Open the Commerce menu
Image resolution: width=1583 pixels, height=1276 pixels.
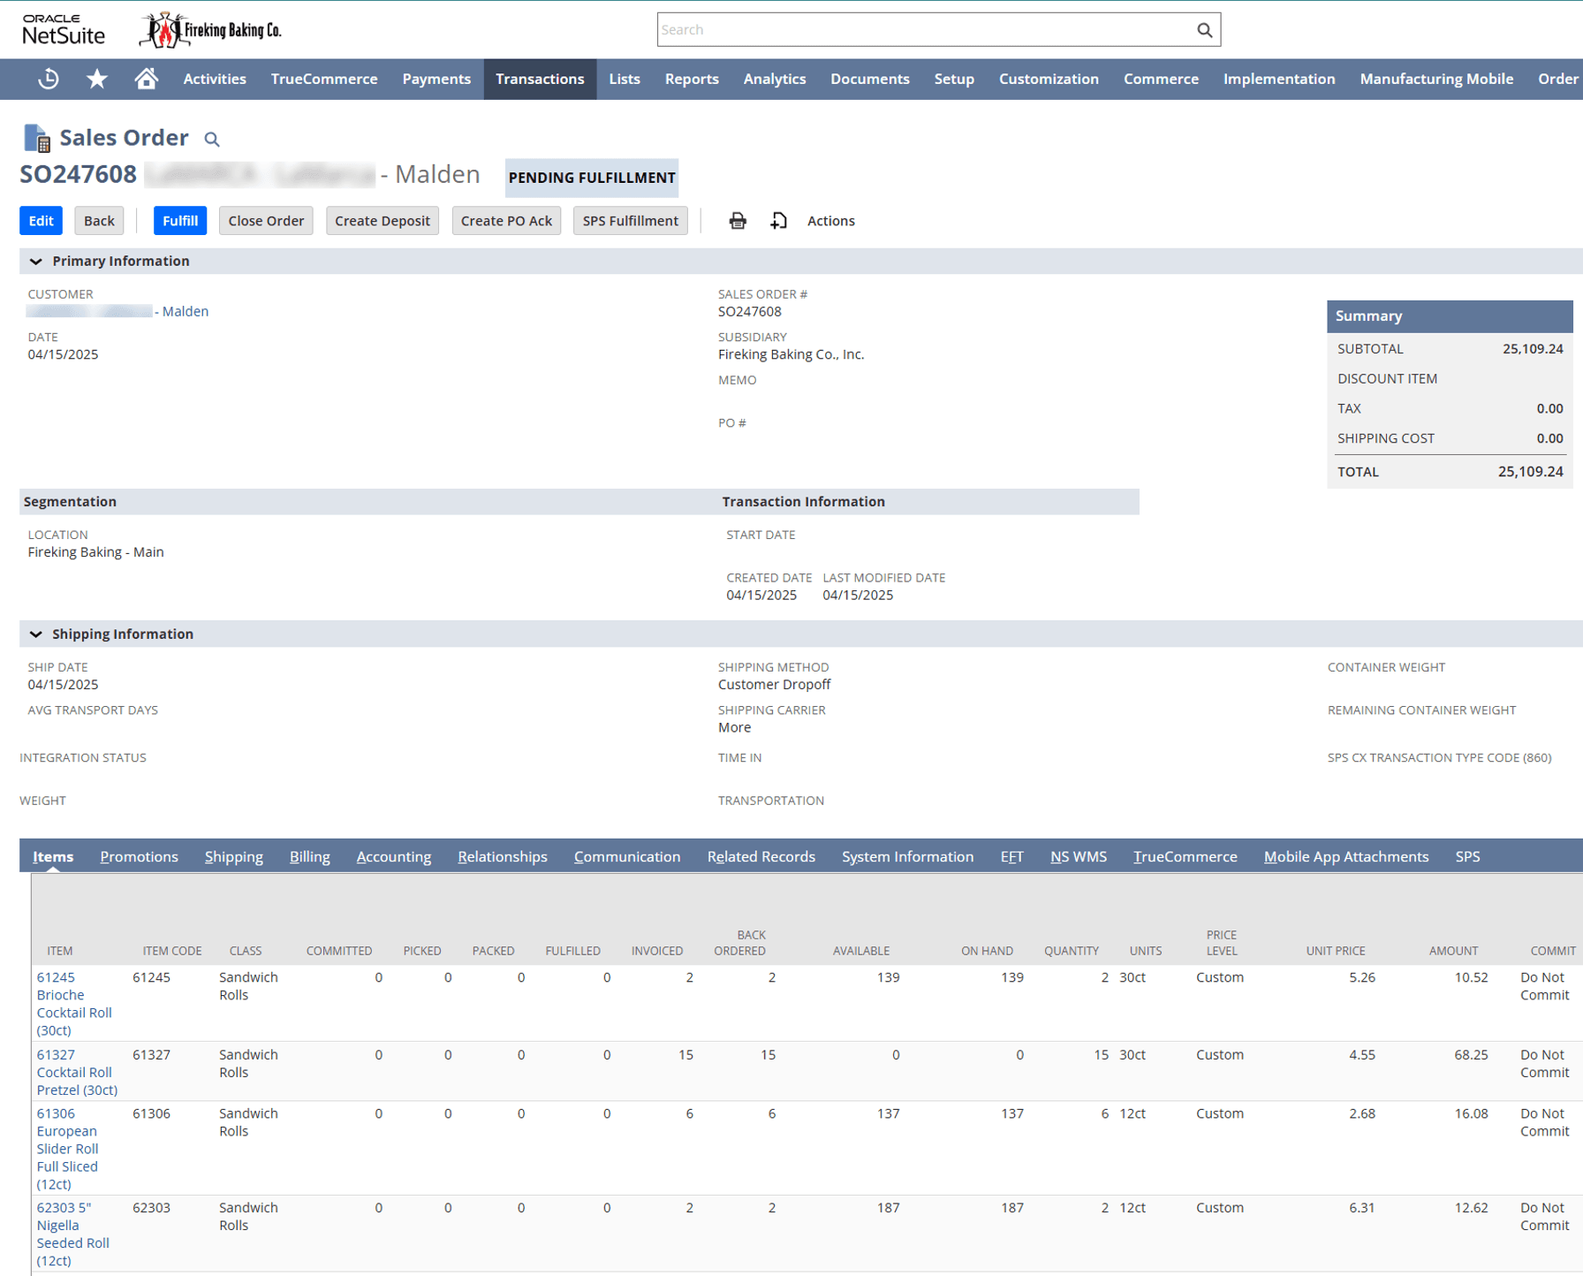pyautogui.click(x=1161, y=79)
